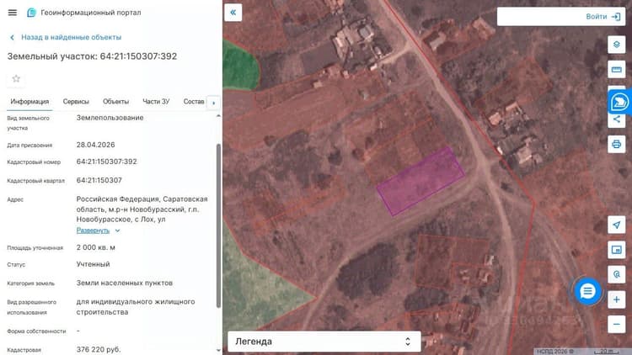Add parcel to favorites with star icon
The width and height of the screenshot is (632, 355).
pos(16,78)
